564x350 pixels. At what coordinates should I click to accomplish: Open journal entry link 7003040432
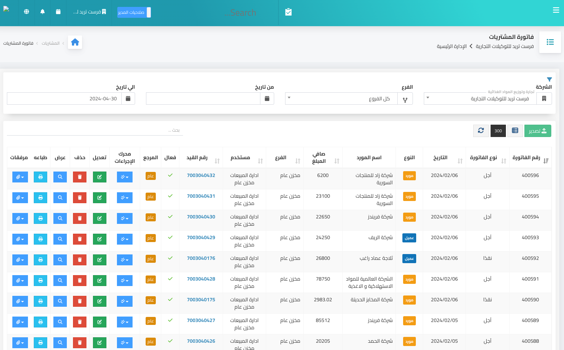tap(201, 175)
